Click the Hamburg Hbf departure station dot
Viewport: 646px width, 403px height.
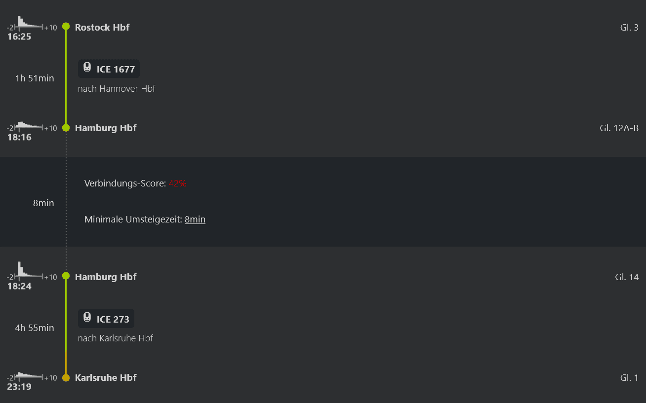pos(66,276)
